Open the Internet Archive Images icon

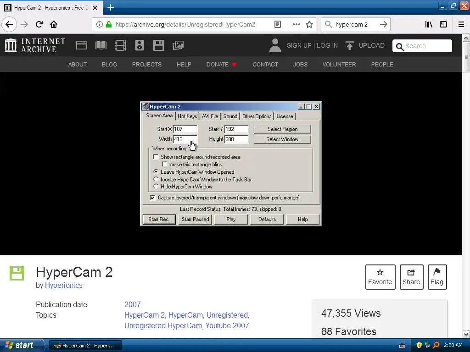[x=178, y=45]
